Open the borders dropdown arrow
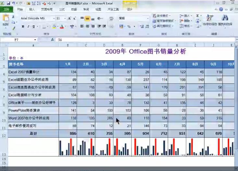The width and height of the screenshot is (238, 171). pos(48,27)
